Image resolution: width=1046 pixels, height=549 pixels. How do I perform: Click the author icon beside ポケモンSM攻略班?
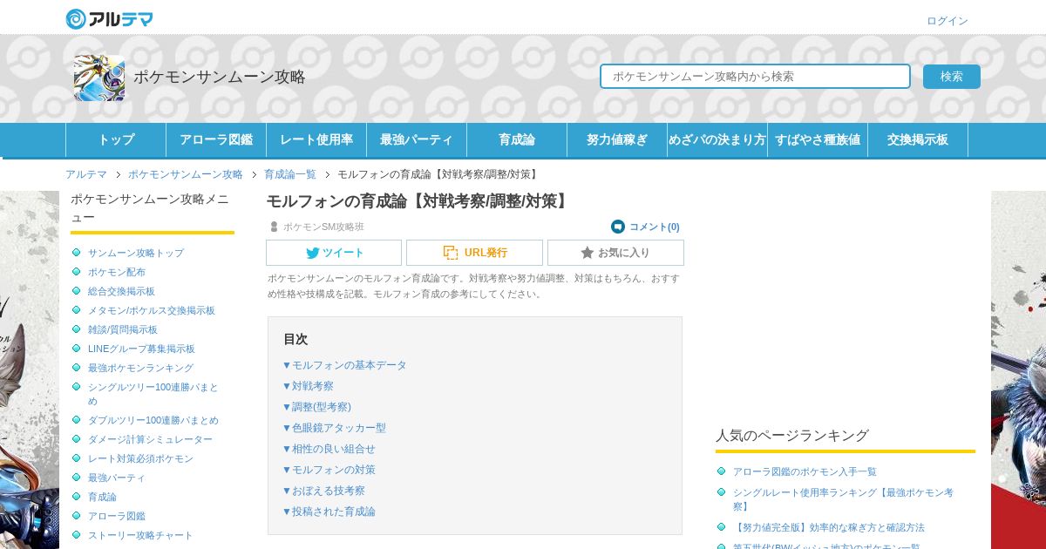coord(274,227)
